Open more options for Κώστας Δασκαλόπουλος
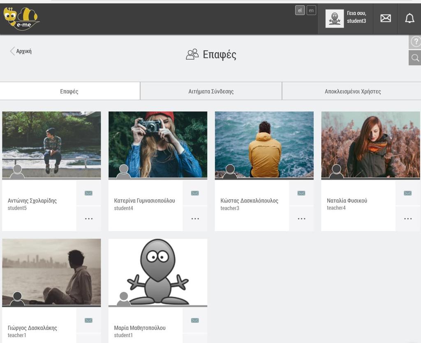 pos(301,219)
